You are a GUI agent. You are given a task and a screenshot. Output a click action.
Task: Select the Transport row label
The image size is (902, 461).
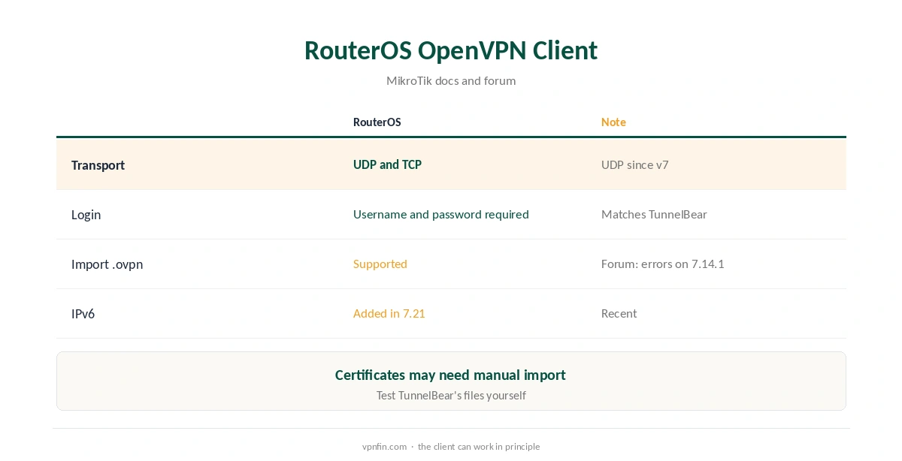click(98, 165)
